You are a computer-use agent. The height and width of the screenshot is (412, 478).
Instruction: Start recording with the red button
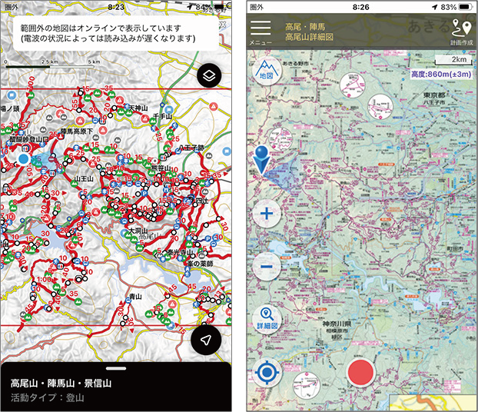(360, 372)
